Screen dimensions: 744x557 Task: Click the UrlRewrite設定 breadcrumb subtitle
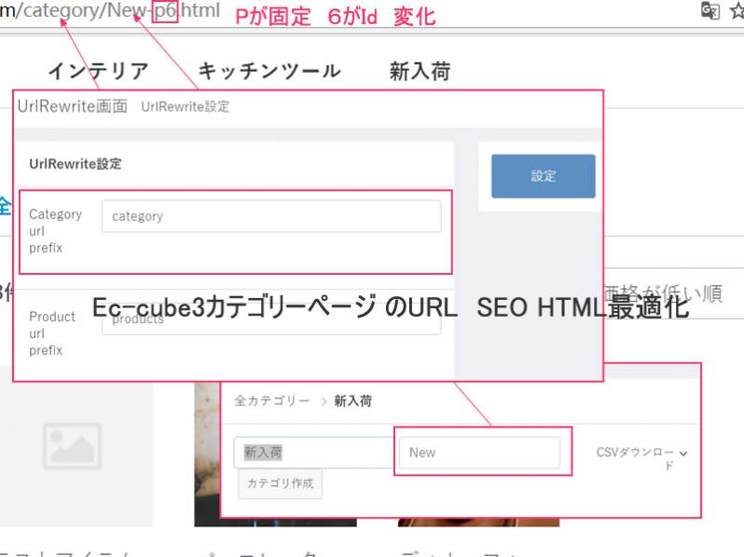coord(185,107)
